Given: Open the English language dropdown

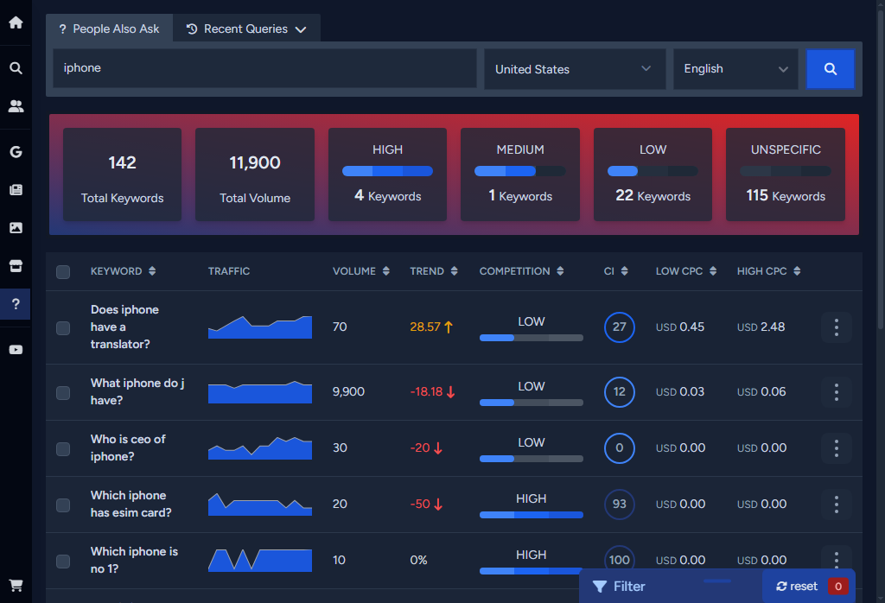Looking at the screenshot, I should point(735,69).
